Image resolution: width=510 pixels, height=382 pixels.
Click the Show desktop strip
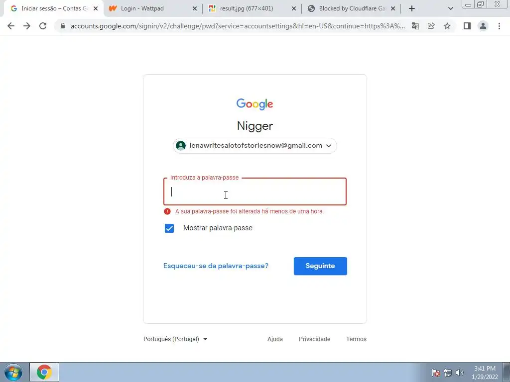click(506, 372)
